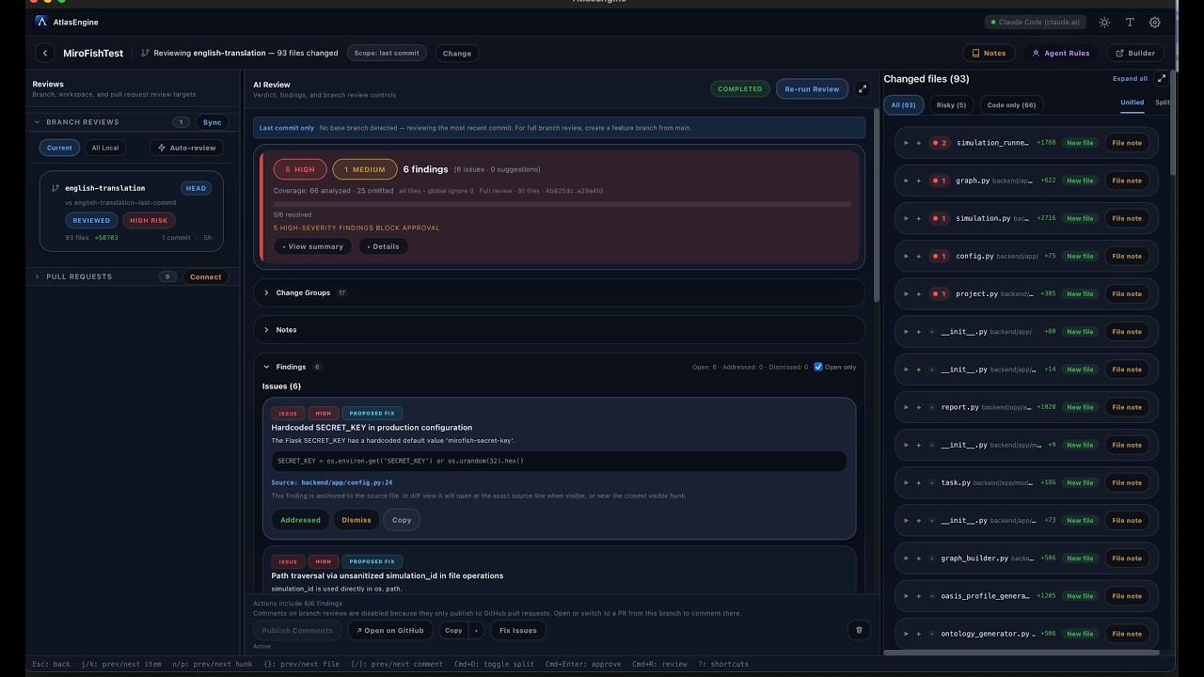Toggle the Auto-review option
This screenshot has height=677, width=1204.
(186, 148)
